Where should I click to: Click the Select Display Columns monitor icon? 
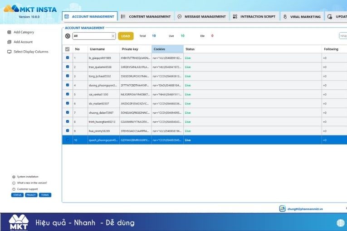(x=9, y=52)
